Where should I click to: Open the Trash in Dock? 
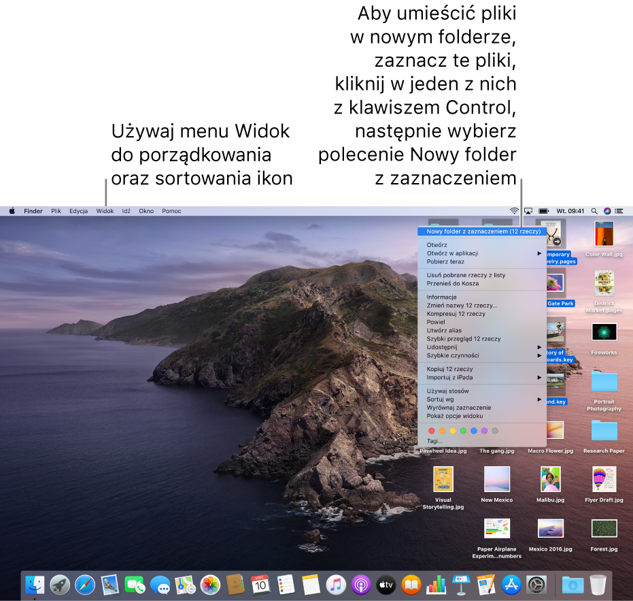tap(598, 585)
